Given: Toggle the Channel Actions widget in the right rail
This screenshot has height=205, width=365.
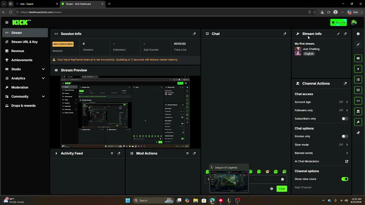Looking at the screenshot, I should click(358, 111).
